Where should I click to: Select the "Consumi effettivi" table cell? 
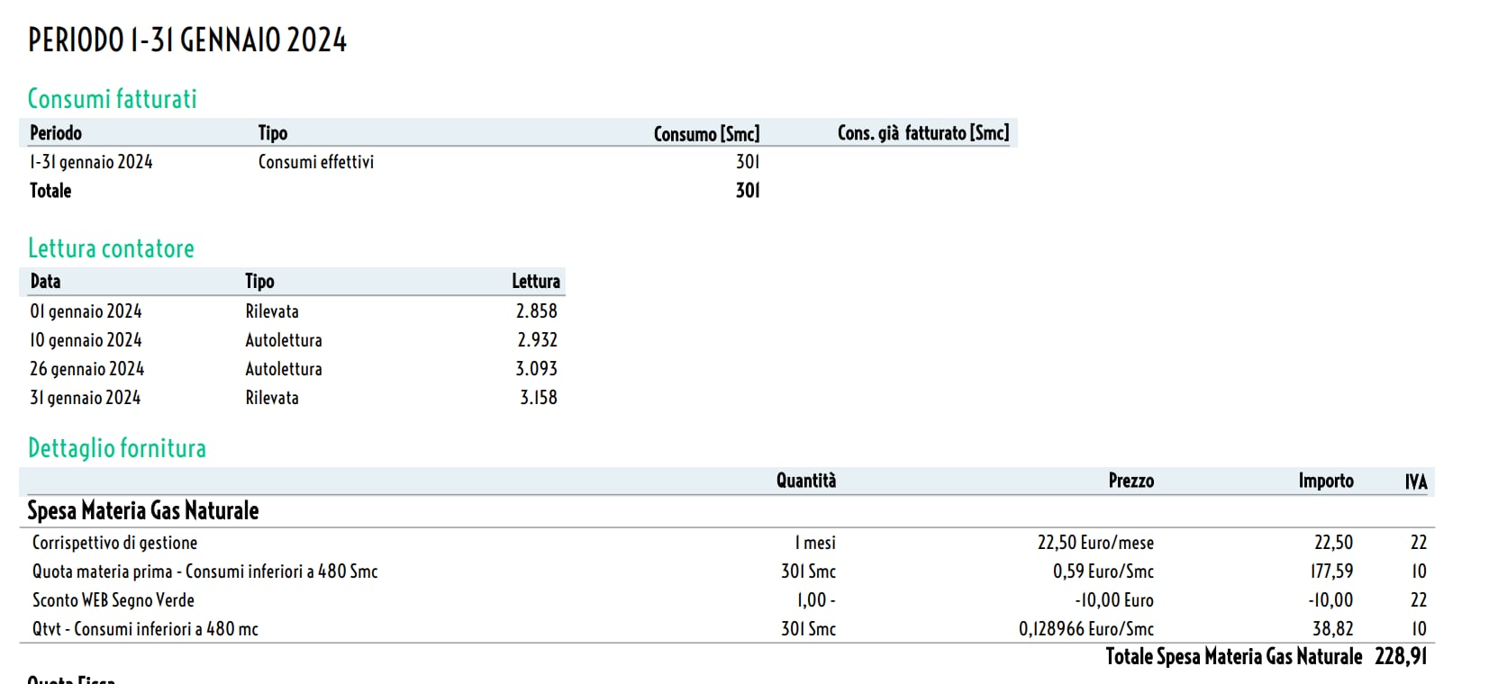pyautogui.click(x=315, y=162)
